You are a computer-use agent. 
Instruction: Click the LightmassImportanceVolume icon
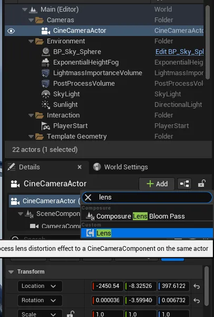[45, 73]
